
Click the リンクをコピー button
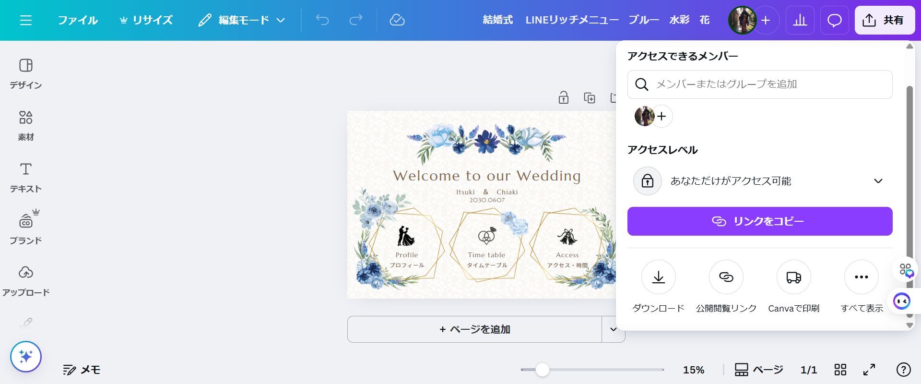(760, 221)
